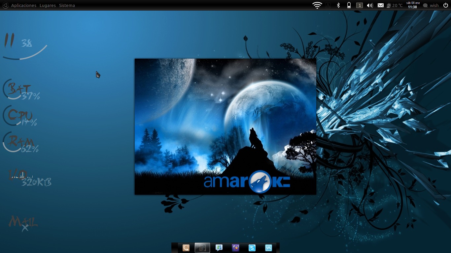The height and width of the screenshot is (253, 451).
Task: Open the power session menu icon
Action: point(446,5)
